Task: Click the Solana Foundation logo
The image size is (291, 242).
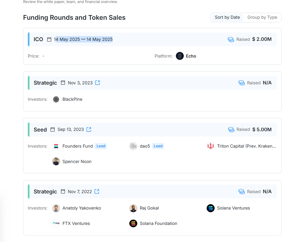Action: (133, 224)
